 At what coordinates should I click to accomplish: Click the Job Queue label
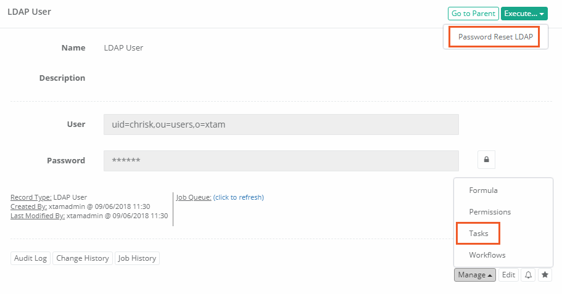click(x=194, y=197)
